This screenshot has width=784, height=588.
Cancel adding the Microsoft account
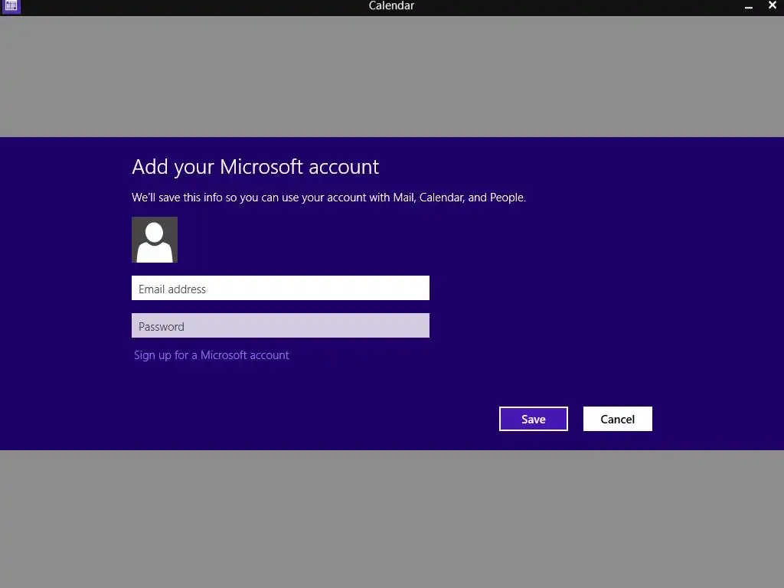coord(618,419)
